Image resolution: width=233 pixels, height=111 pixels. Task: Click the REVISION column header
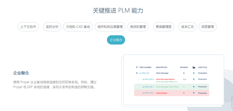[184, 67]
